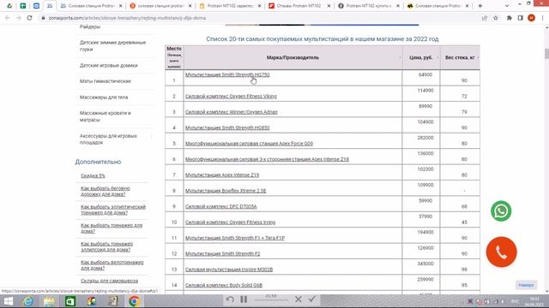Open 'Скидка 5%' sidebar link
549x308 pixels.
[x=93, y=175]
